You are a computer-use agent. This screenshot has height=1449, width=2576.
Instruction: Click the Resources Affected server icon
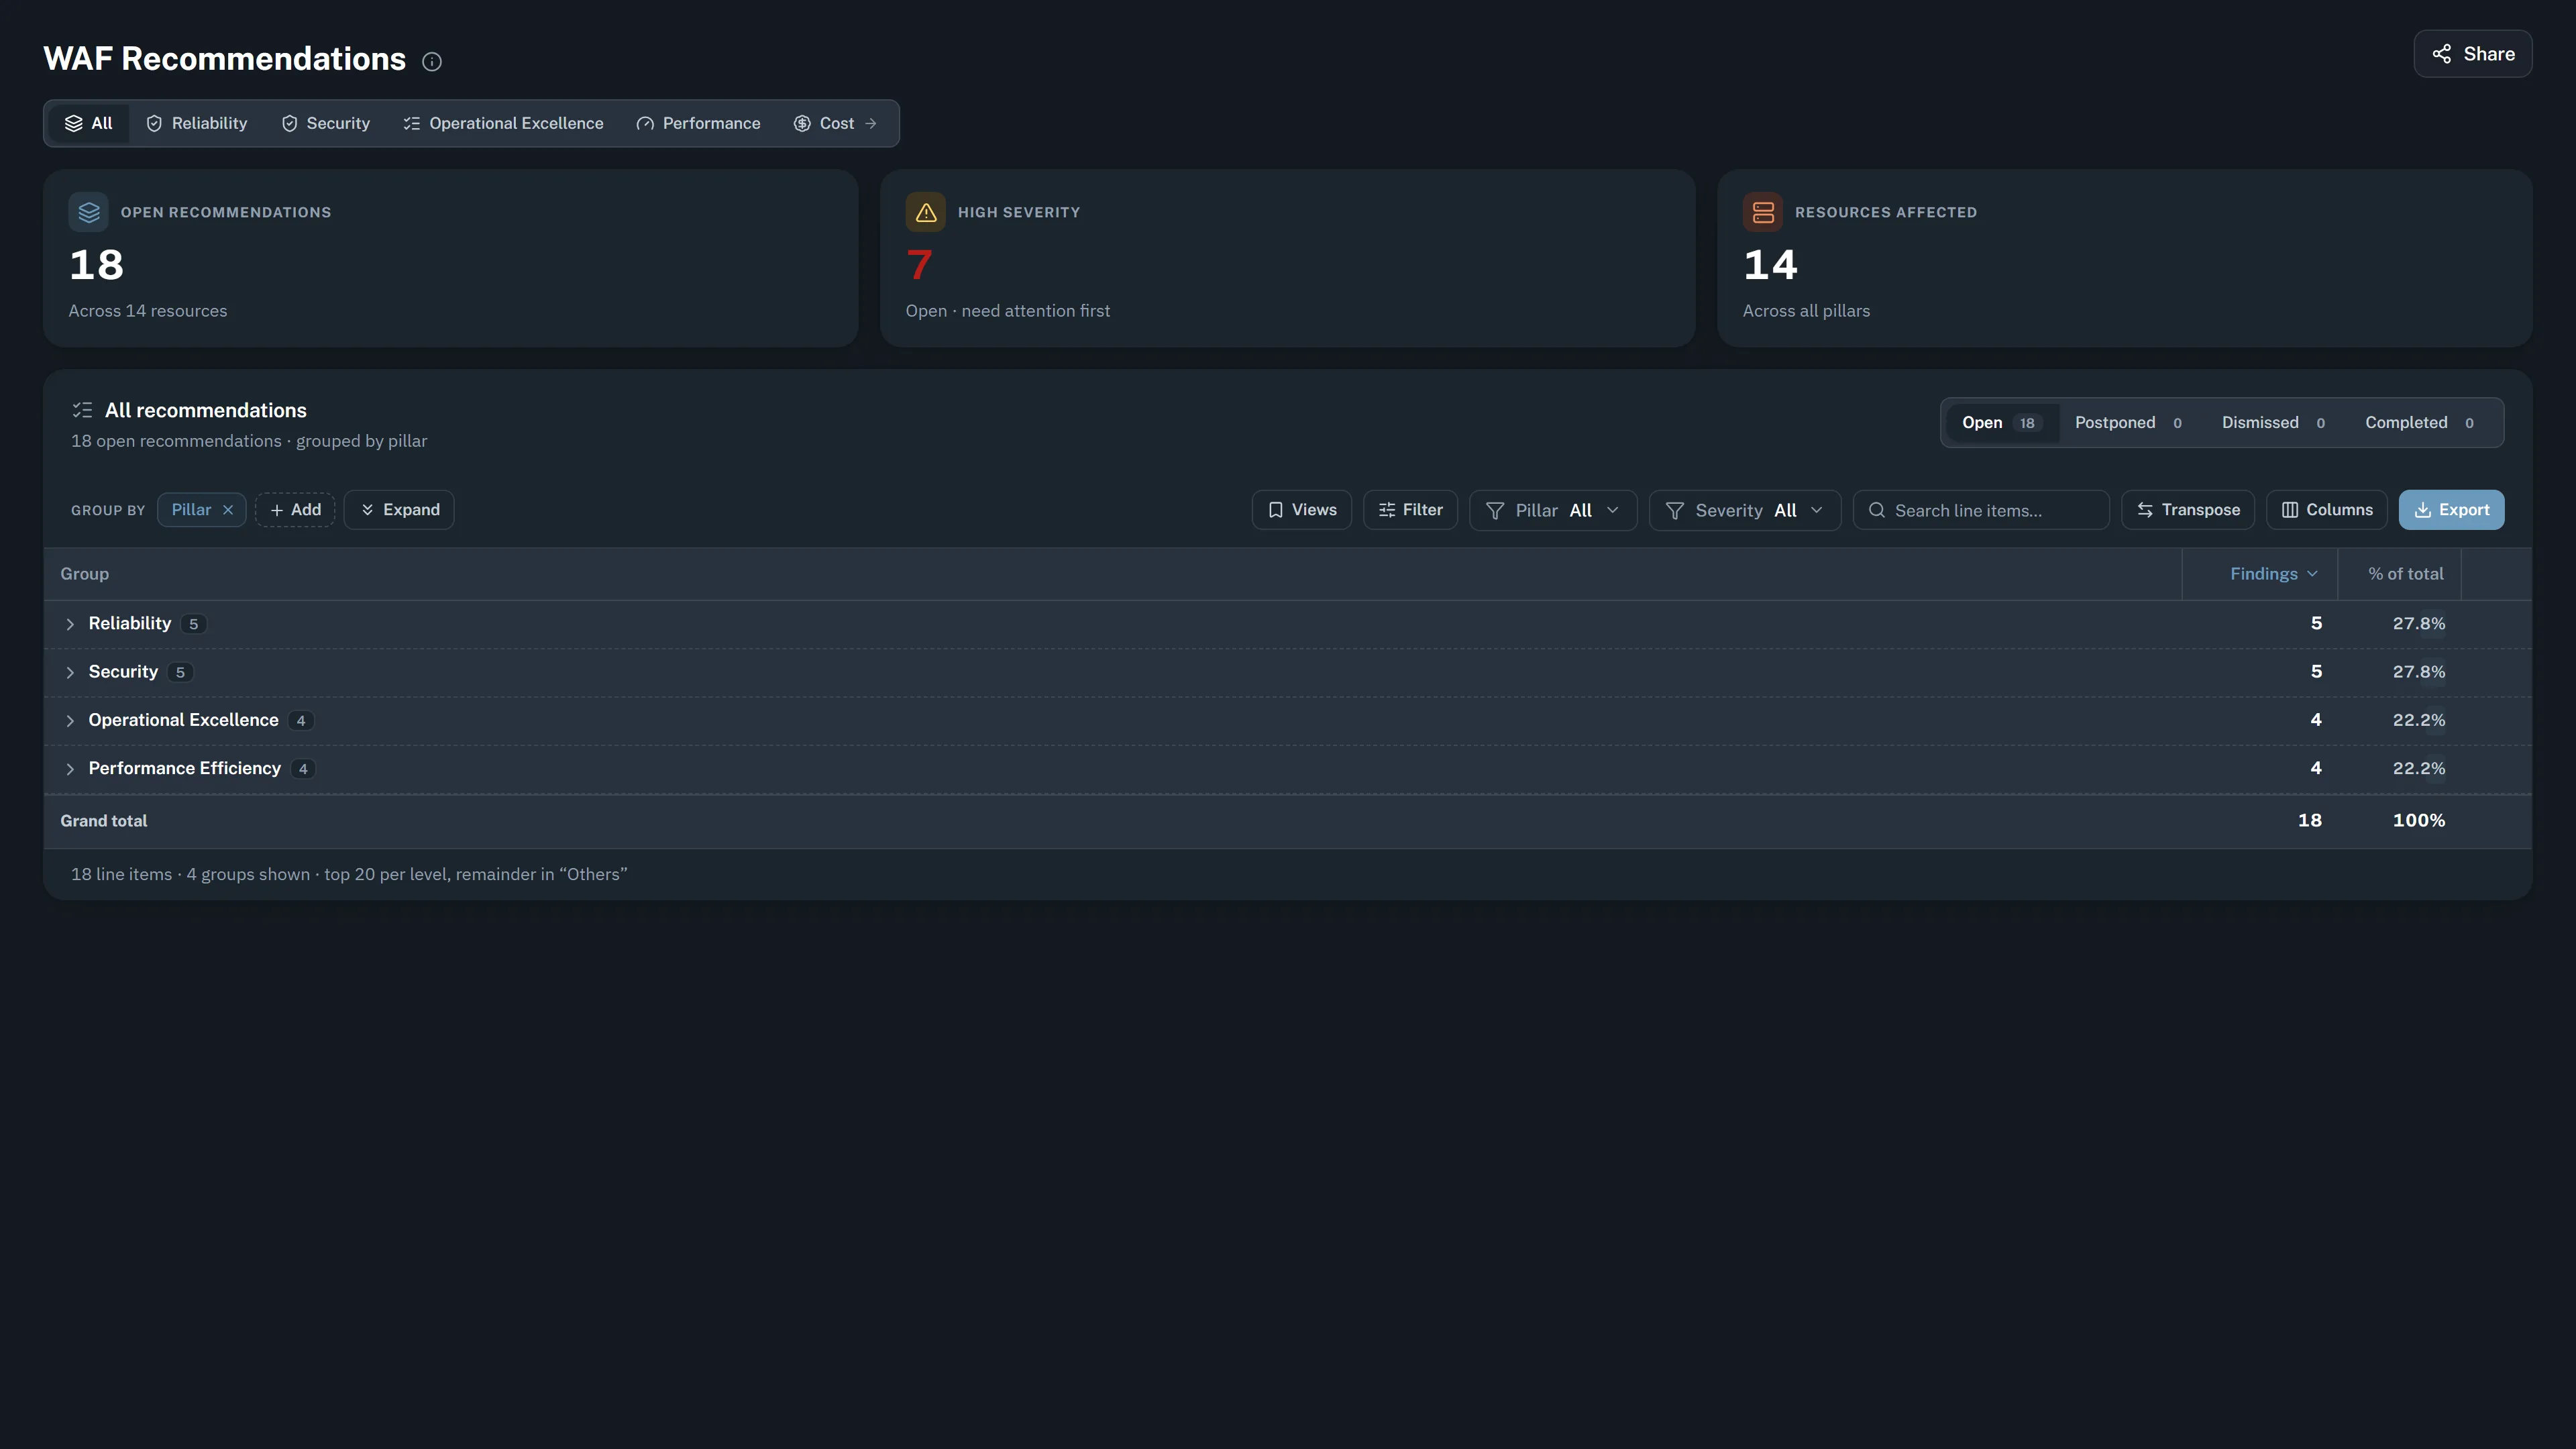(x=1763, y=212)
